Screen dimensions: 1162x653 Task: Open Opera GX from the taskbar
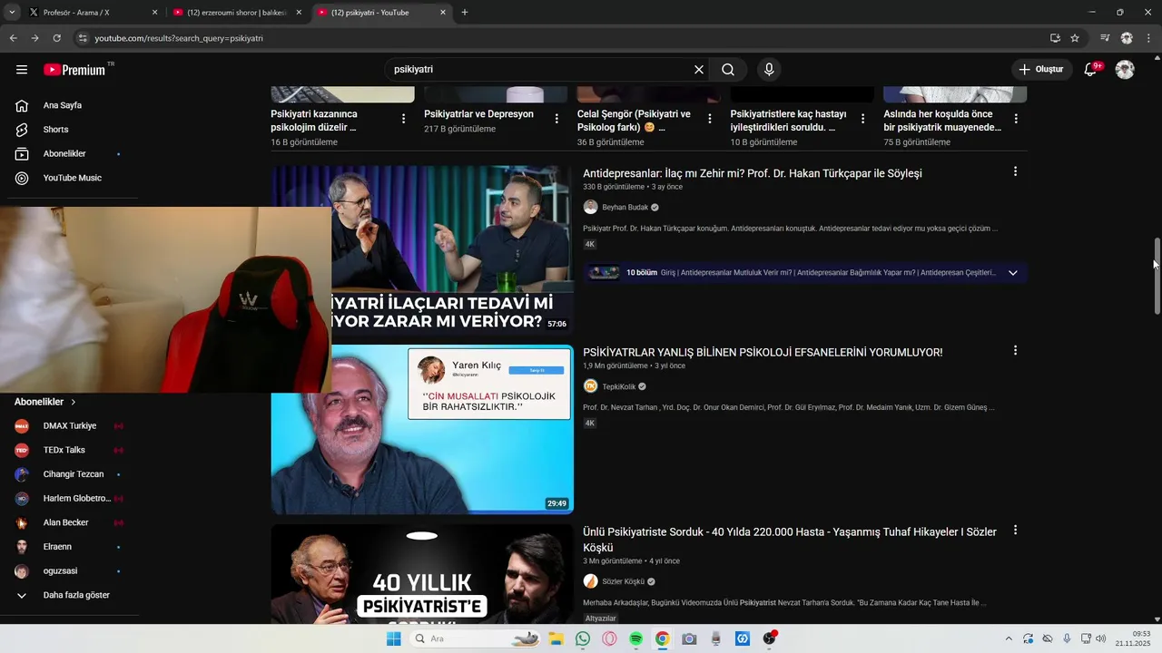[609, 638]
